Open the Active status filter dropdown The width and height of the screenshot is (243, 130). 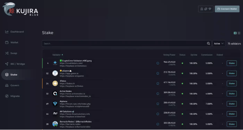pyautogui.click(x=219, y=43)
